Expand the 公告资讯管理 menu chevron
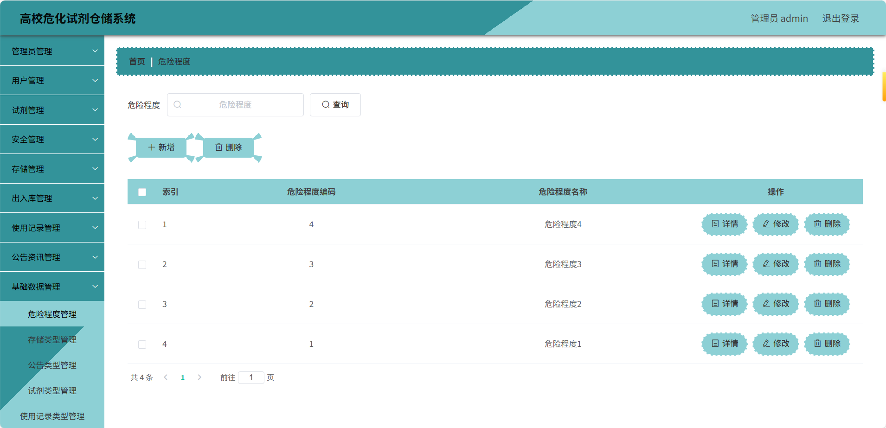 point(95,257)
